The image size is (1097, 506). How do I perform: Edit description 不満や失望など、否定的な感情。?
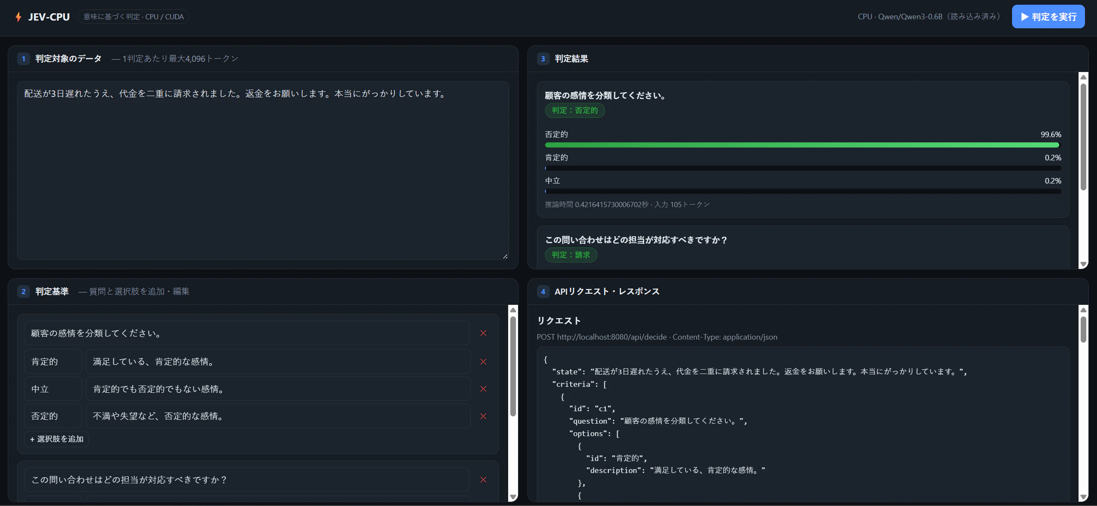tap(278, 416)
